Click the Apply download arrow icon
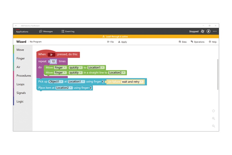 pyautogui.click(x=119, y=42)
